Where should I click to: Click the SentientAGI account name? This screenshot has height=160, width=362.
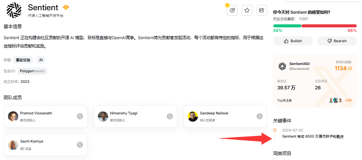(300, 64)
